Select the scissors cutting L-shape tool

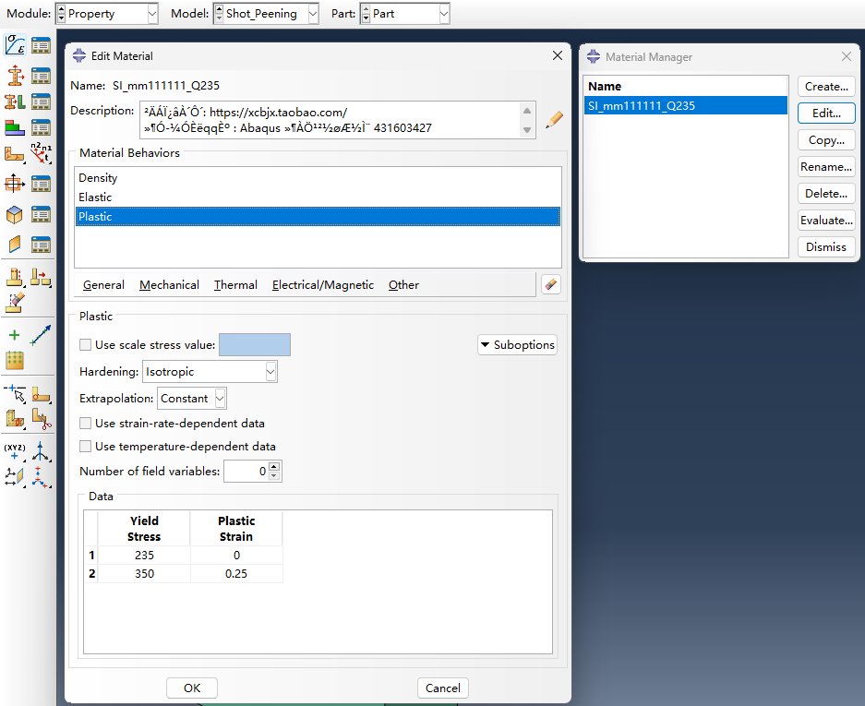tap(41, 419)
